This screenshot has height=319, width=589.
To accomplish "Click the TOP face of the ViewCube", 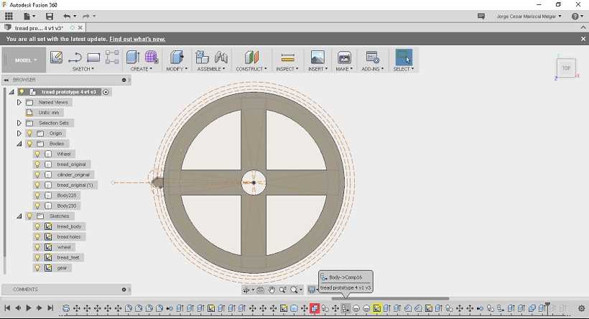I will click(x=566, y=68).
